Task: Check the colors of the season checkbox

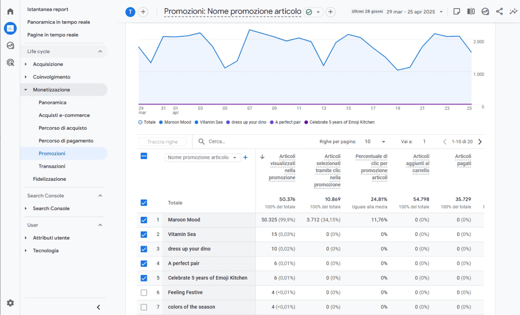Action: click(144, 307)
